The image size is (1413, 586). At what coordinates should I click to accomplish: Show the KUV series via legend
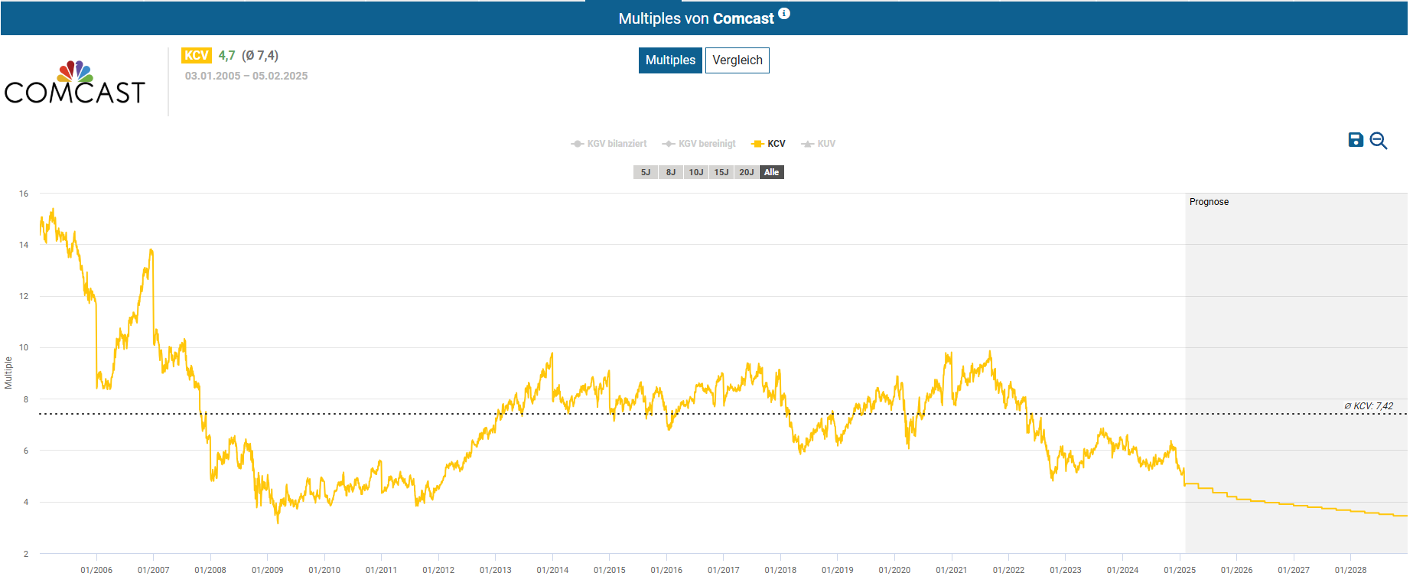(819, 144)
